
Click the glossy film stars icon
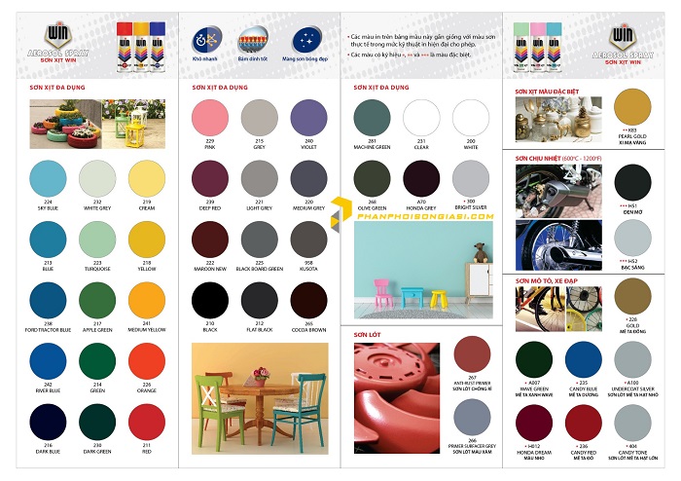click(307, 41)
